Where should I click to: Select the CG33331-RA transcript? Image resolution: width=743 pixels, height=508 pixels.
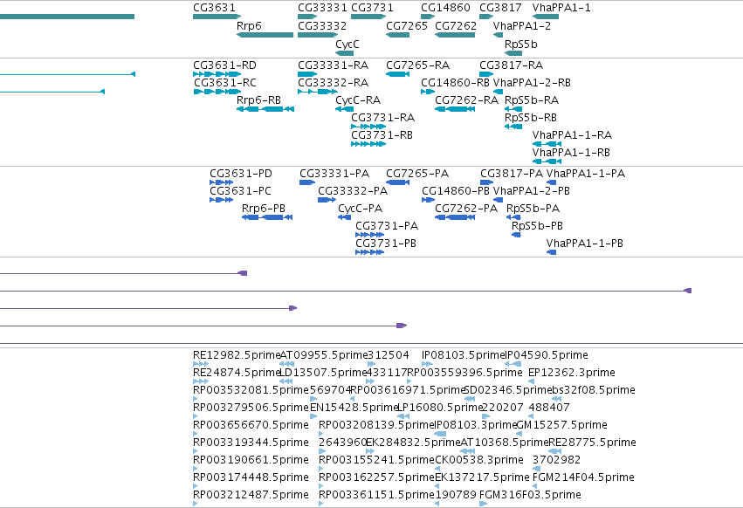click(307, 74)
